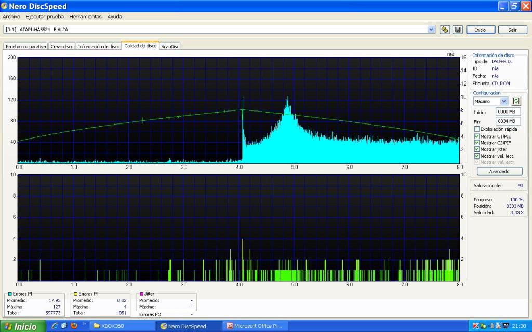Screen dimensions: 532x332
Task: Click the Fin 8334 MB input field
Action: point(508,121)
